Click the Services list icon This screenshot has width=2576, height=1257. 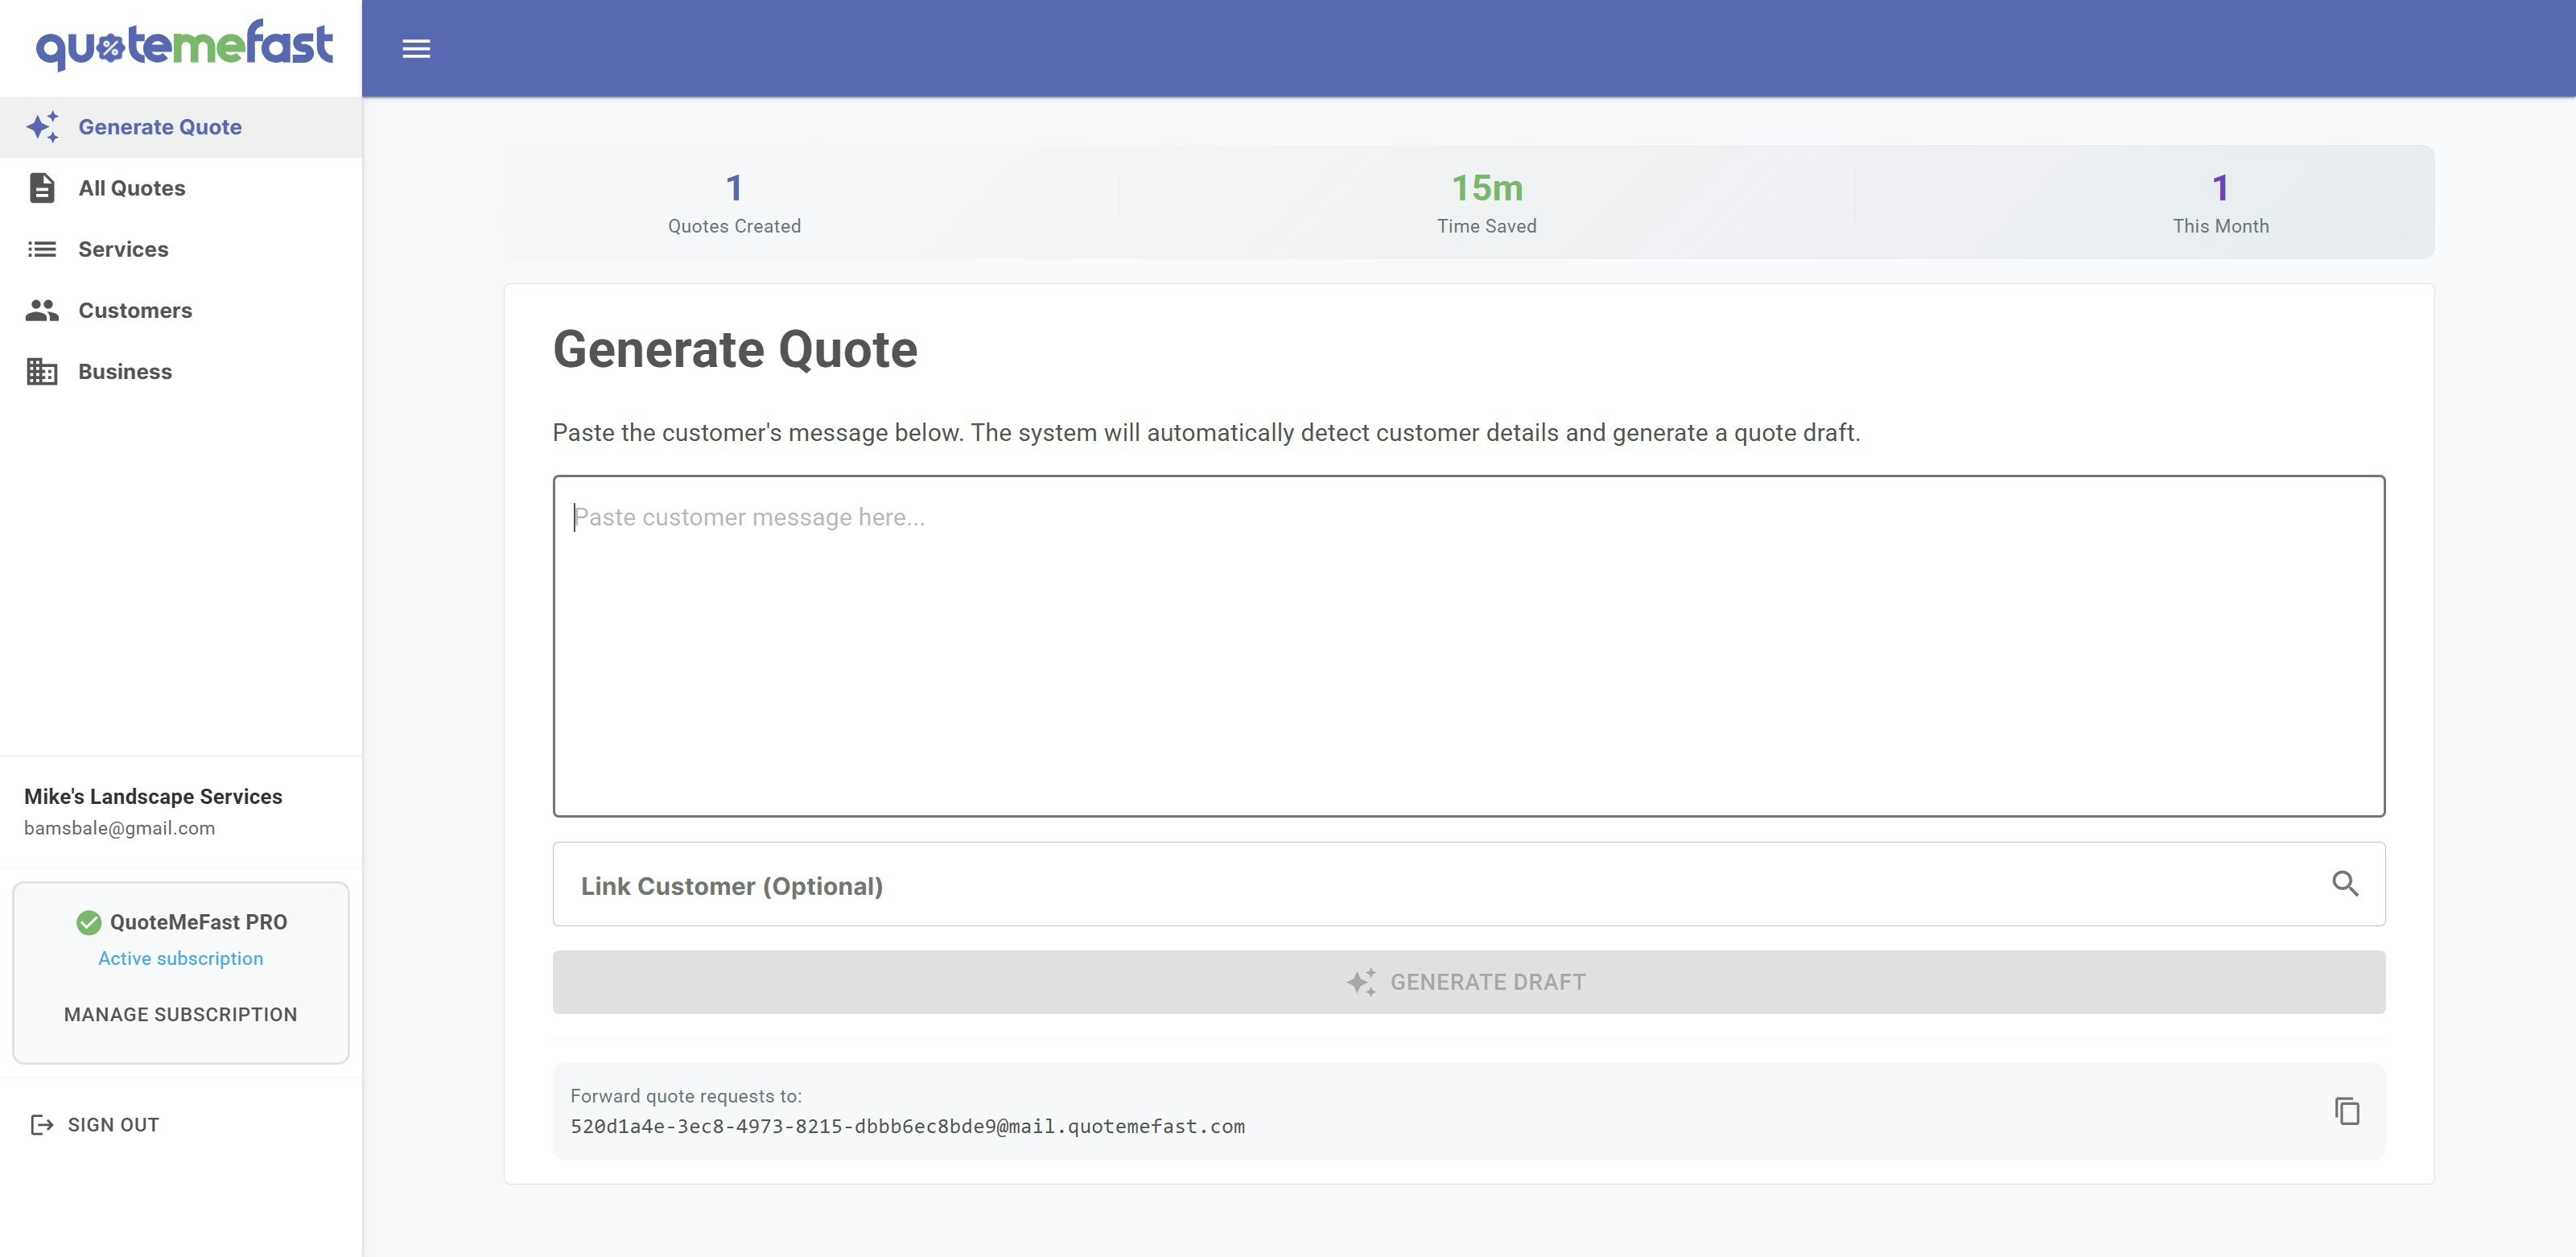point(42,249)
